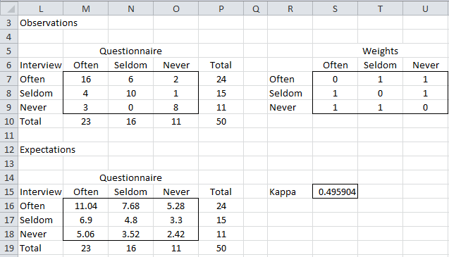Select column M header
This screenshot has width=449, height=257.
click(85, 9)
